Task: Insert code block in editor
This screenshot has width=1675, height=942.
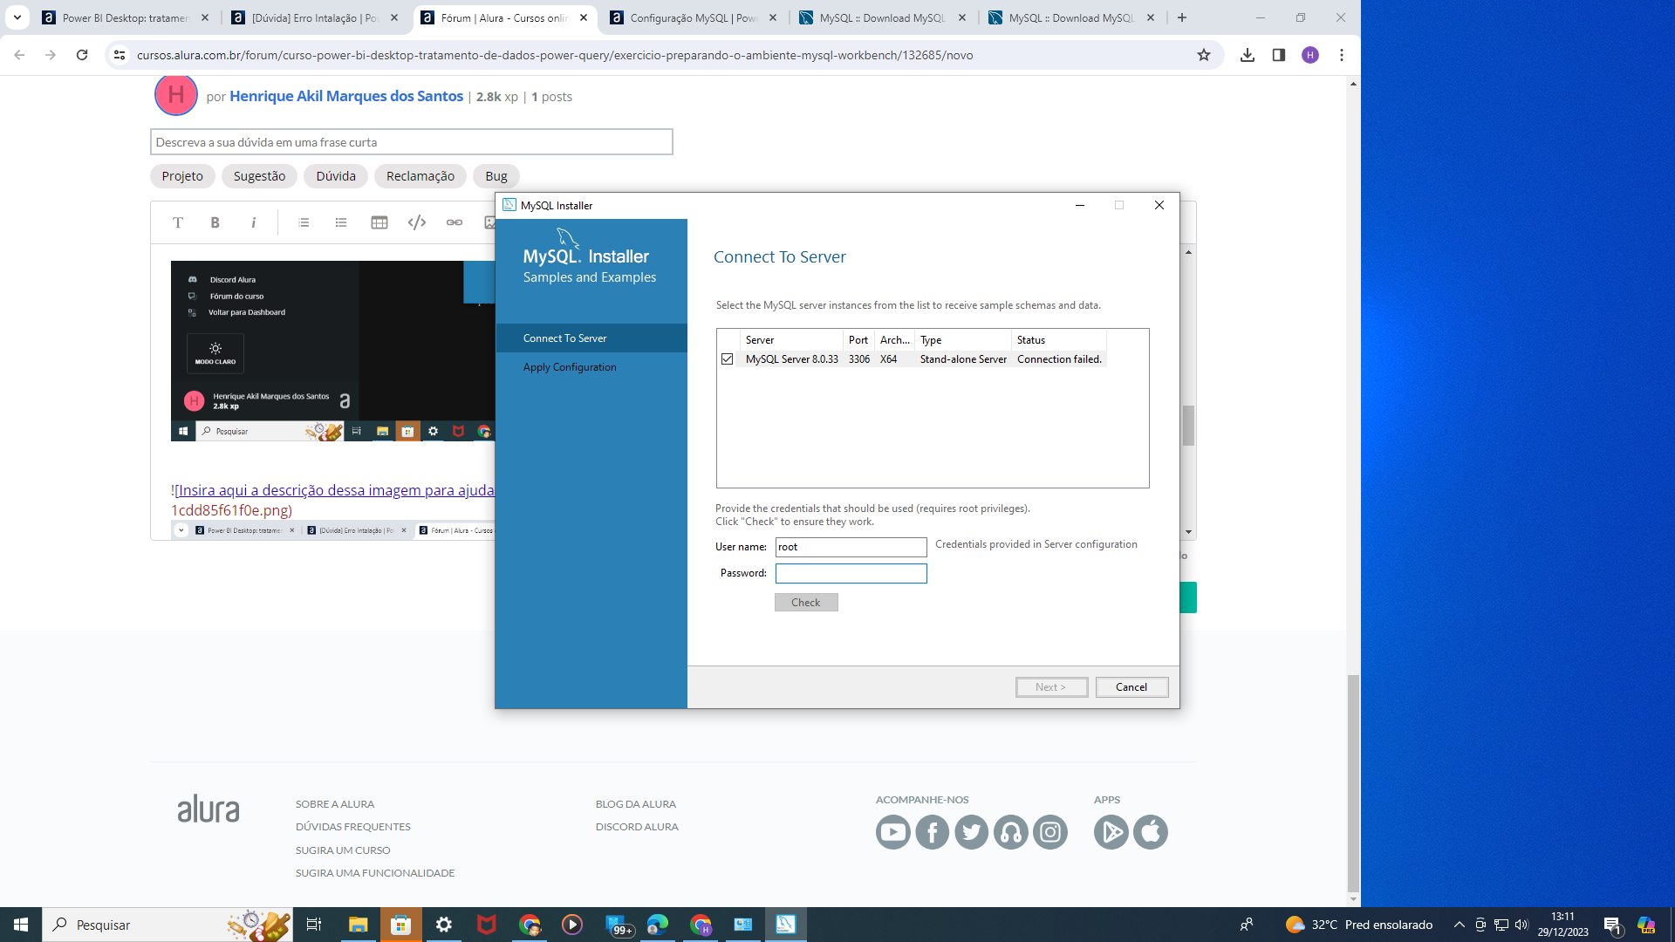Action: tap(417, 222)
